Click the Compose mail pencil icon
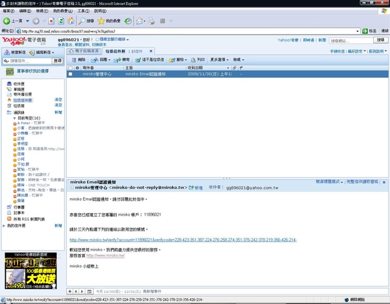The width and height of the screenshot is (390, 304). (x=32, y=53)
